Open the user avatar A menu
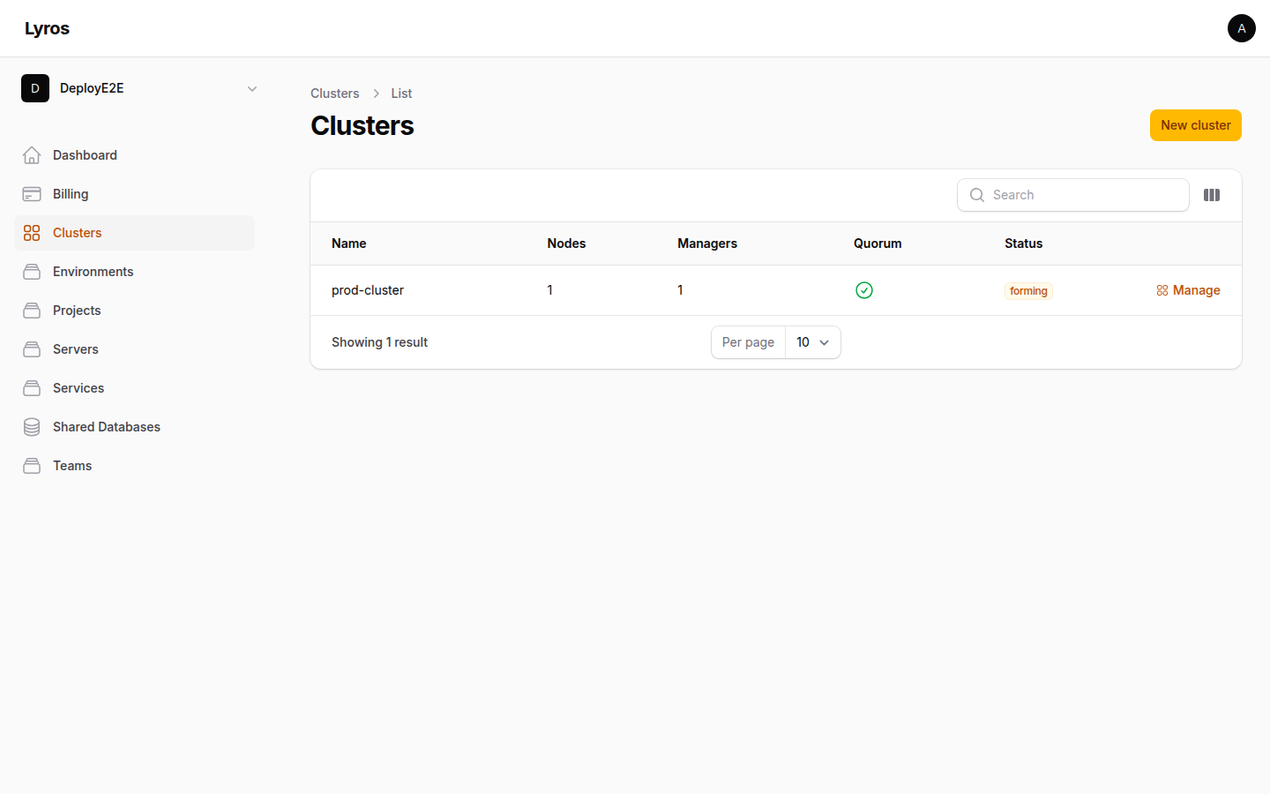 (1242, 28)
